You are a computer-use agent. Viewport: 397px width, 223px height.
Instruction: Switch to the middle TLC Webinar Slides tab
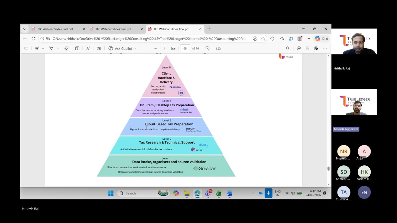coord(117,29)
